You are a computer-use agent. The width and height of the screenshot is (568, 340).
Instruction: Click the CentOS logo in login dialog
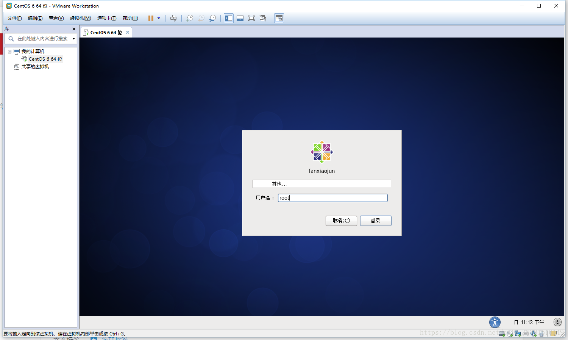pyautogui.click(x=322, y=152)
